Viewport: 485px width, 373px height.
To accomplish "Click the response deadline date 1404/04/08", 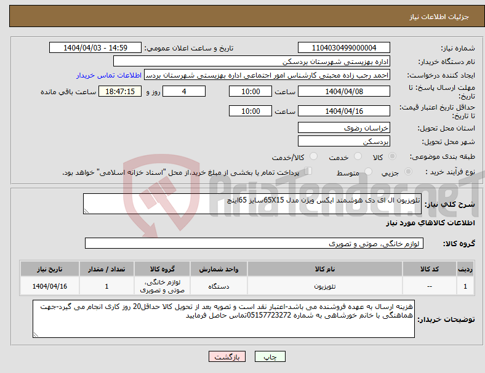I will coord(343,91).
